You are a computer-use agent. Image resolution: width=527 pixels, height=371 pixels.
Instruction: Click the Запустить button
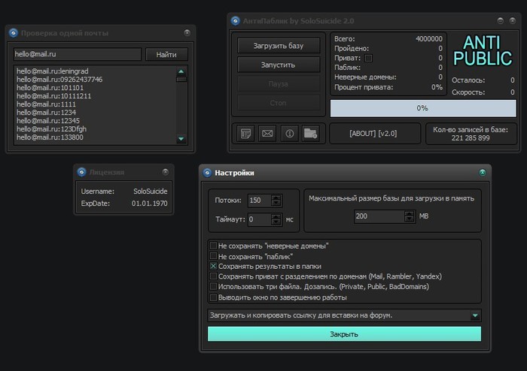pos(279,65)
